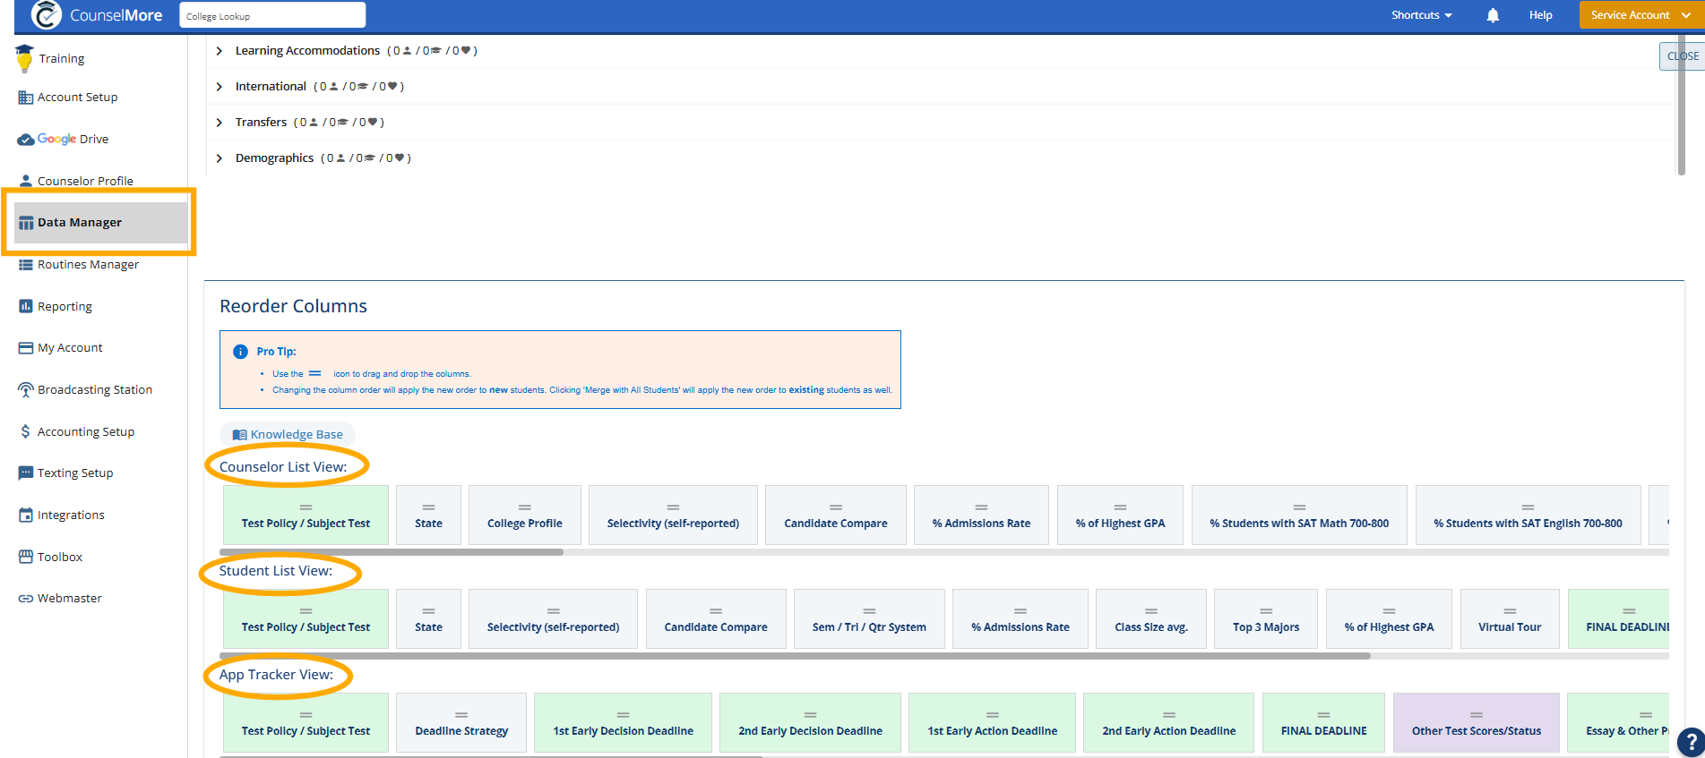Screen dimensions: 1705x758
Task: Click the Training lightbulb icon
Action: (x=25, y=58)
